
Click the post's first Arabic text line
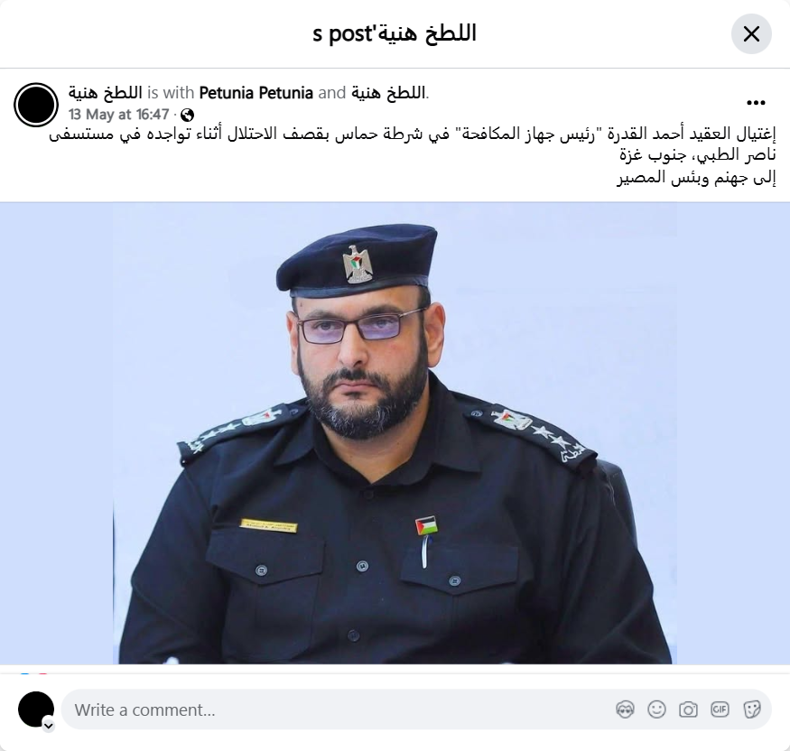(x=412, y=134)
